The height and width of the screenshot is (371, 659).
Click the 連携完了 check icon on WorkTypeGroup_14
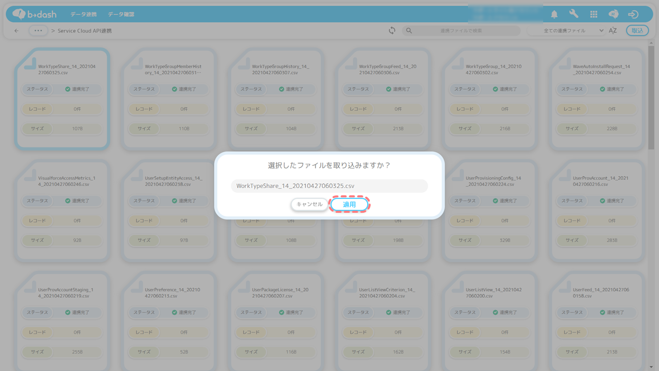[x=495, y=89]
